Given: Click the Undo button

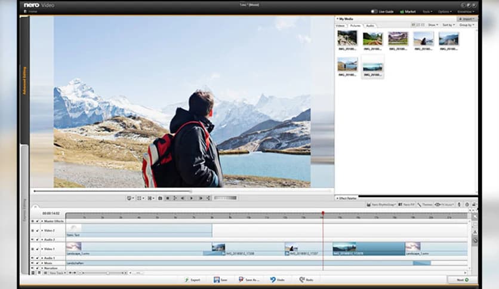Looking at the screenshot, I should point(278,280).
